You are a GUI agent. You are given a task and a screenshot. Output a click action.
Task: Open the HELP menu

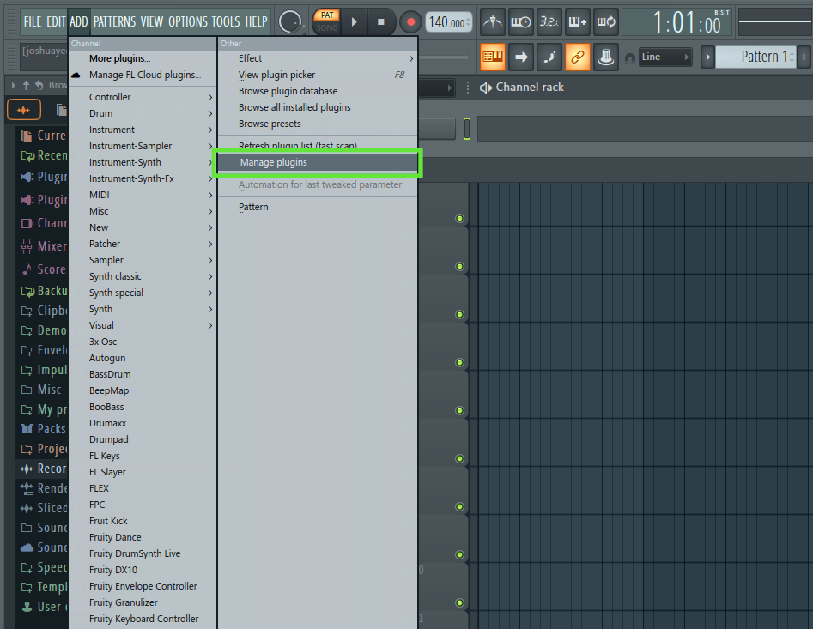(256, 21)
